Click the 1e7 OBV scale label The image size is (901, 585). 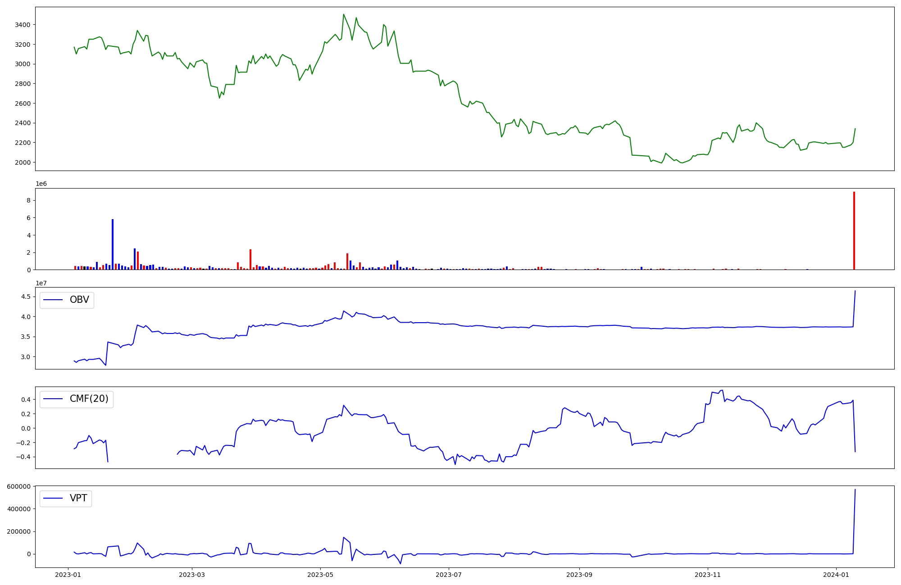click(41, 283)
